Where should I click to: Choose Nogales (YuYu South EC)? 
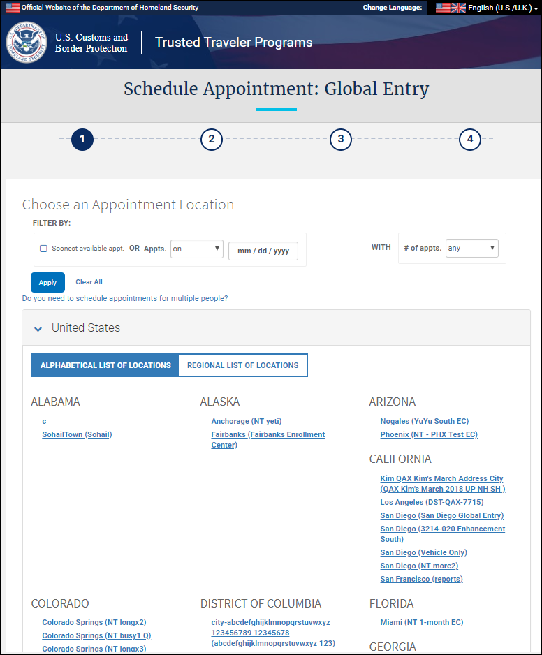(x=425, y=421)
